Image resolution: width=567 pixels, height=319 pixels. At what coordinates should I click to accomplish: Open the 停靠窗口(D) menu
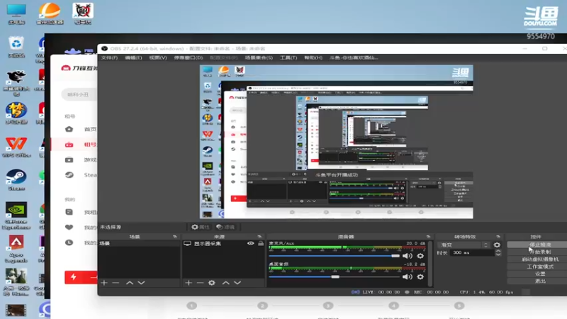pyautogui.click(x=188, y=58)
